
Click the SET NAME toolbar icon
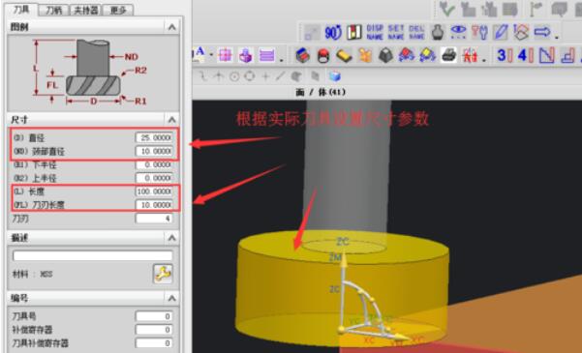tap(396, 32)
